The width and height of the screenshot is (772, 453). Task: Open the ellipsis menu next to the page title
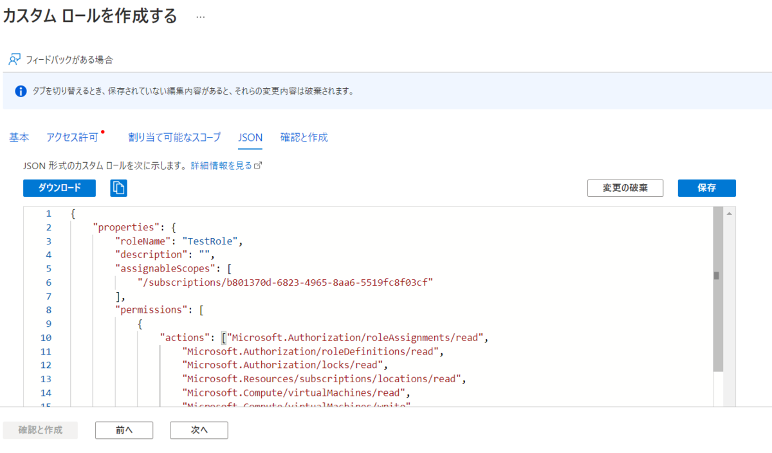coord(200,17)
